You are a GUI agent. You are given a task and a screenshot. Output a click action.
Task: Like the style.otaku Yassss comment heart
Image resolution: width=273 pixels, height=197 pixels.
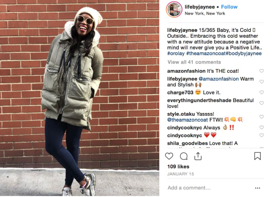pyautogui.click(x=262, y=117)
